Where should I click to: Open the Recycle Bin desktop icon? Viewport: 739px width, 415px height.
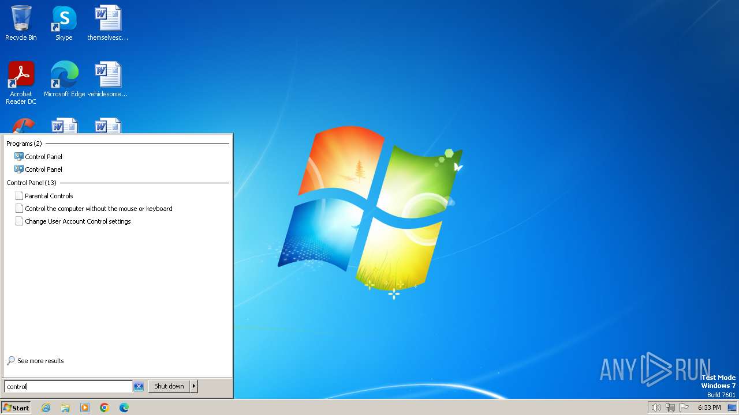point(21,23)
